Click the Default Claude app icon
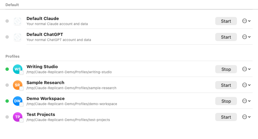This screenshot has height=139, width=258. point(18,21)
